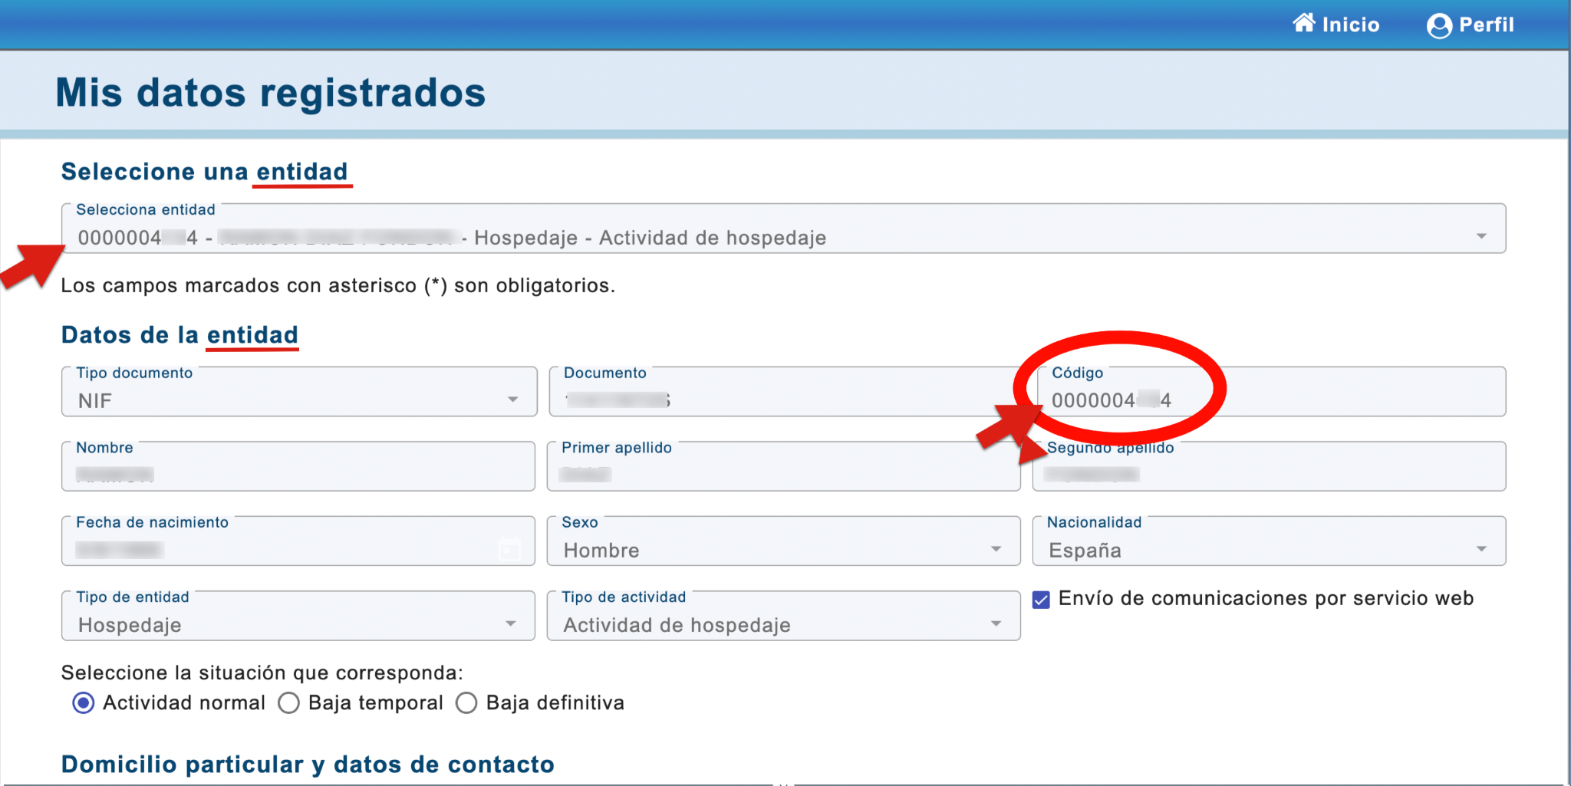The width and height of the screenshot is (1571, 786).
Task: Open the Fecha de nacimiento calendar icon
Action: pos(509,549)
